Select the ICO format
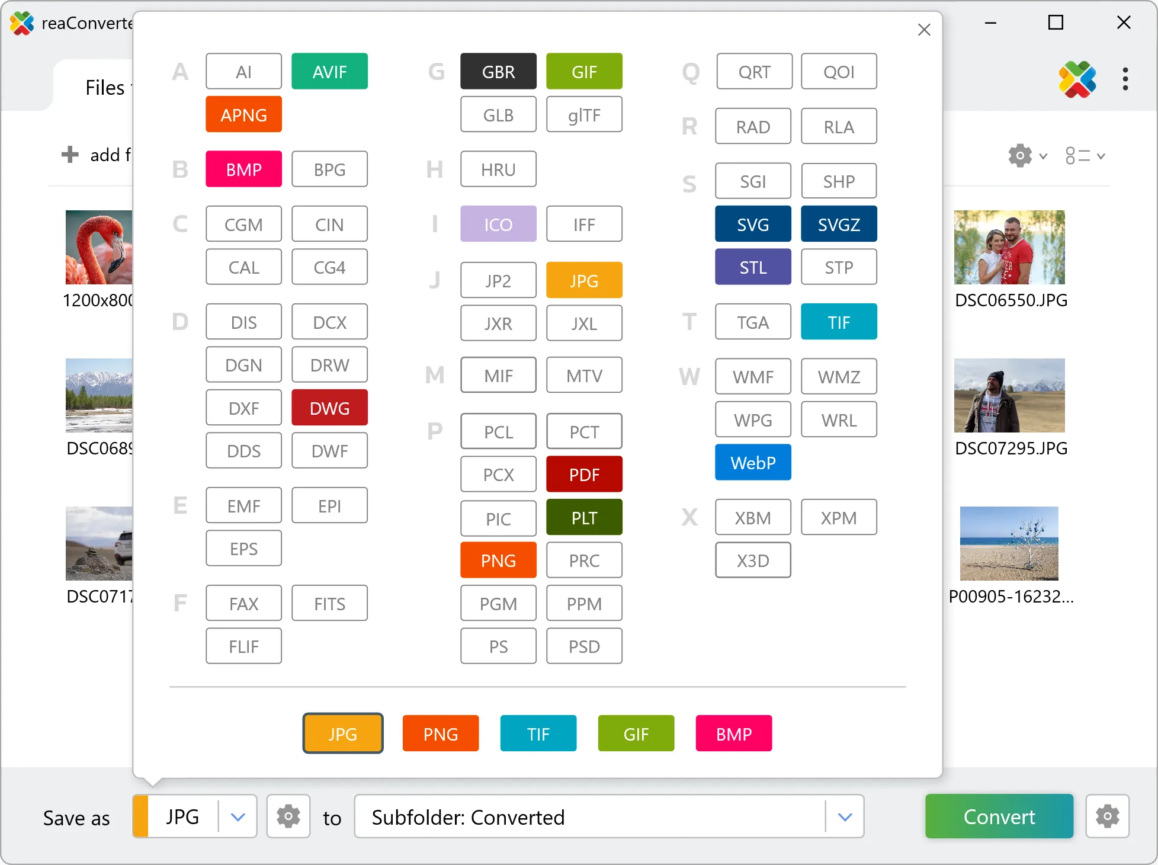This screenshot has height=865, width=1158. tap(498, 224)
